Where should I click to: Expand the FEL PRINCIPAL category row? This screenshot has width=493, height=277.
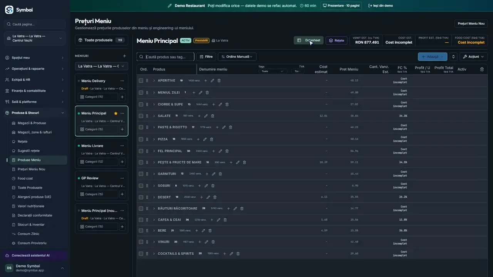[x=154, y=151]
